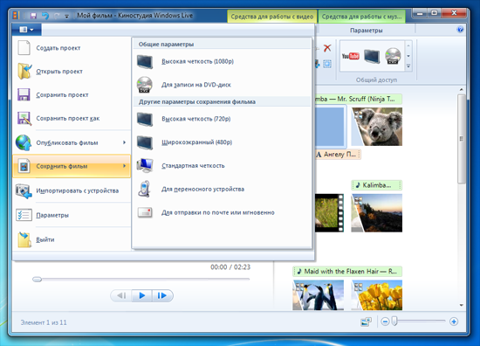480x346 pixels.
Task: Open Опубликовать фильм submenu
Action: pyautogui.click(x=72, y=142)
